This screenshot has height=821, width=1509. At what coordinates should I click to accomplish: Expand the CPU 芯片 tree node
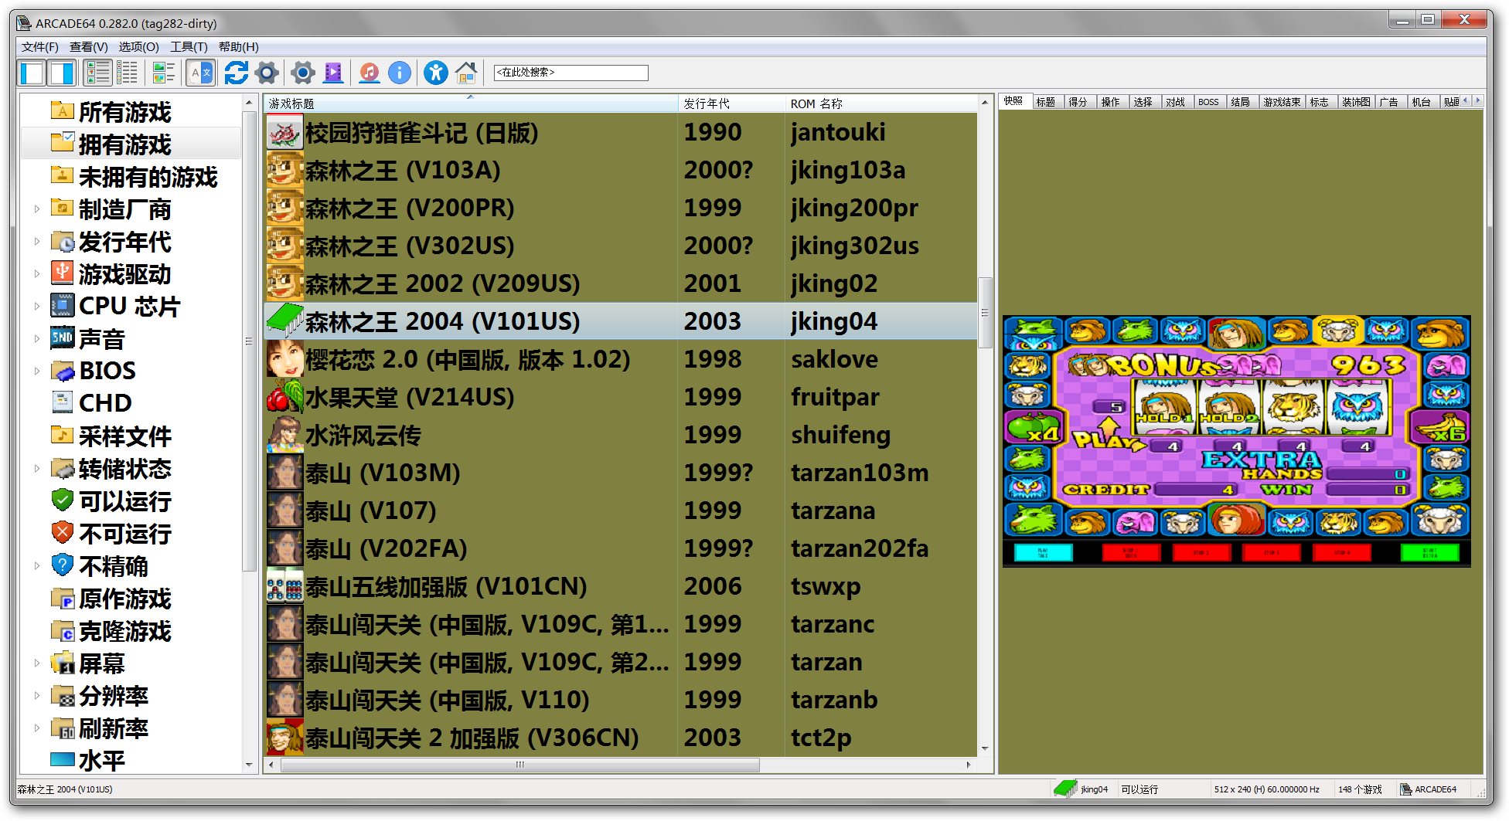36,306
